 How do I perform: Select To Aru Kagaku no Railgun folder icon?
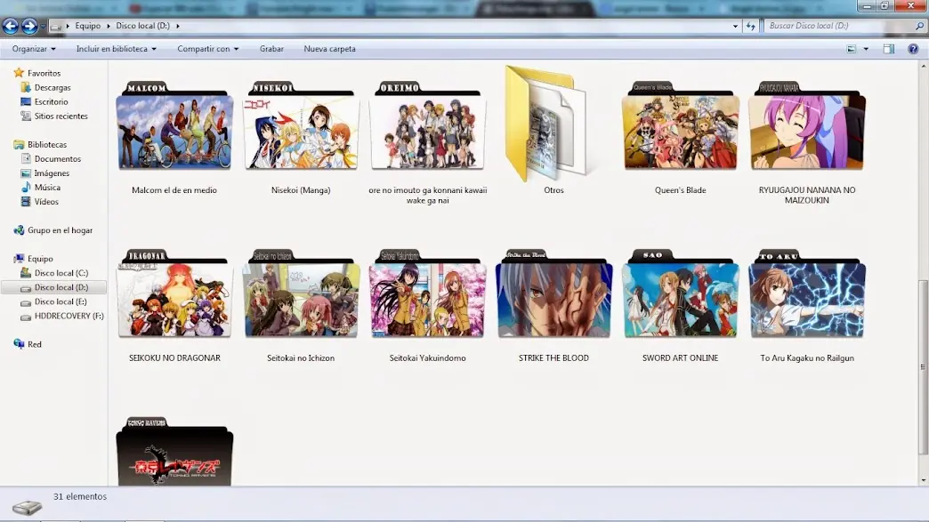point(807,294)
